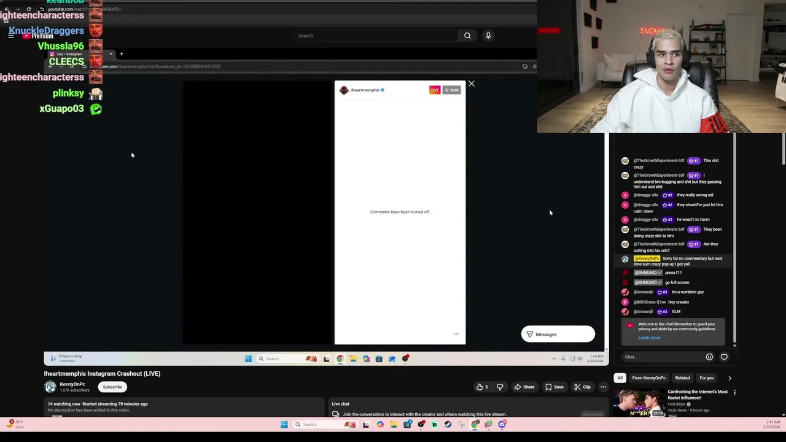
Task: Open the iheartmemphis profile name link
Action: coord(365,90)
